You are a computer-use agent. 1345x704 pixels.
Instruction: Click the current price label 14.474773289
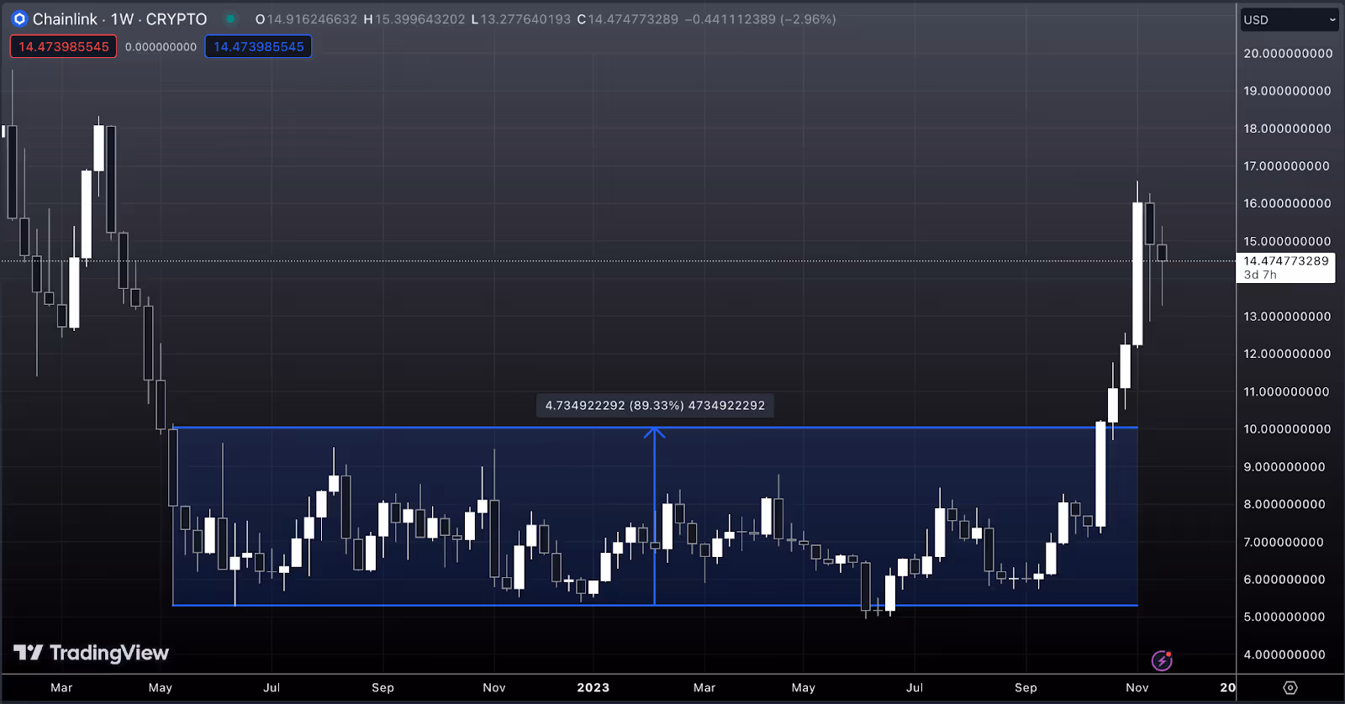(1286, 261)
